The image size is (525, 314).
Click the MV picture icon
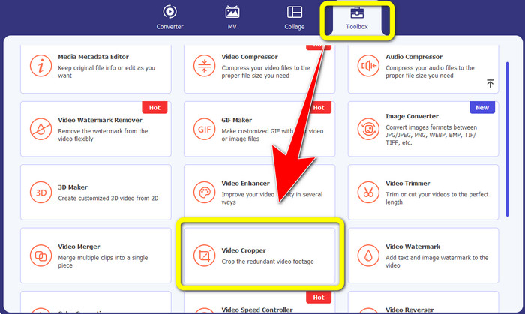click(x=232, y=12)
